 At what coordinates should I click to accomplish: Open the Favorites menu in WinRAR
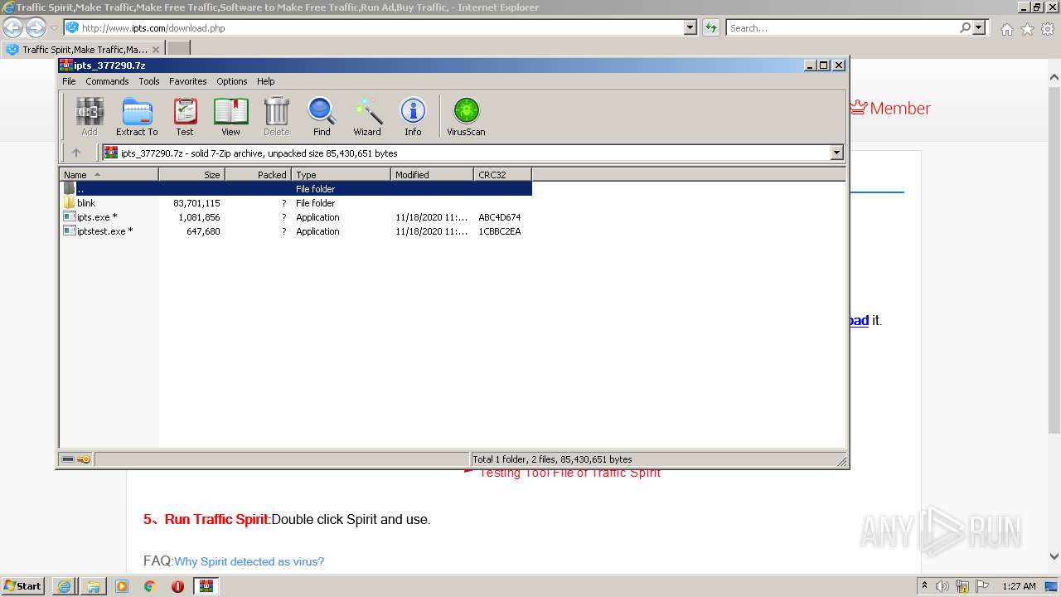click(x=188, y=81)
